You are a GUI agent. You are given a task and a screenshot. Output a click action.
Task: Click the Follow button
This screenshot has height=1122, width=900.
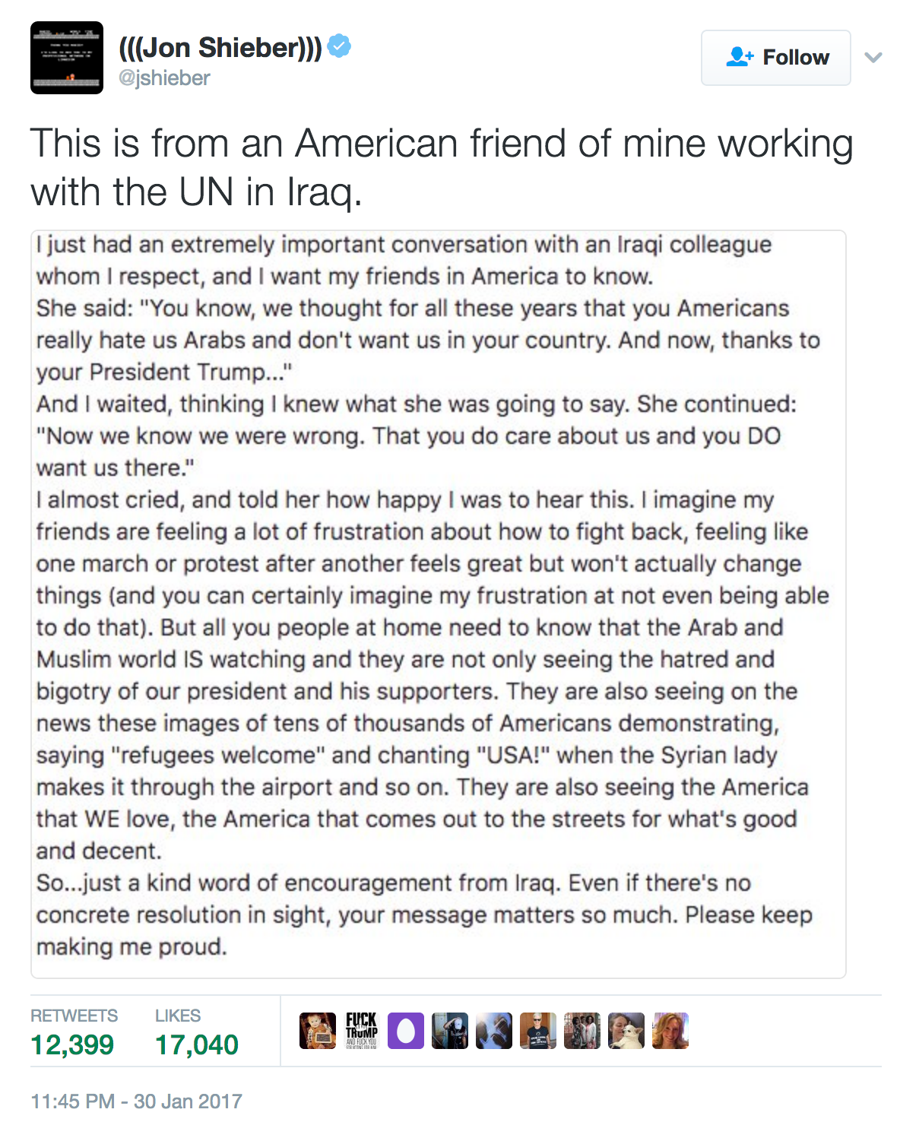[775, 58]
